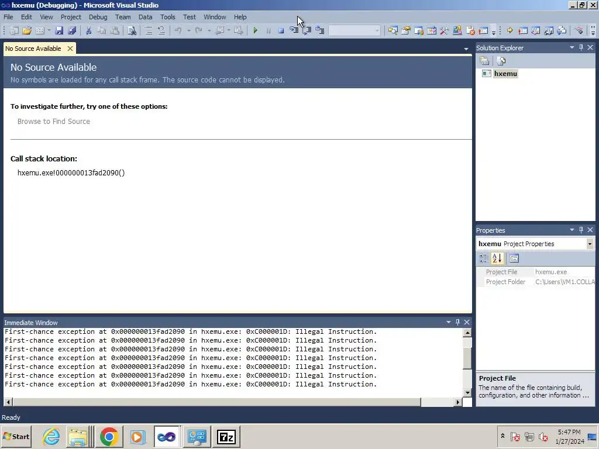Click the Uncomment selected lines icon

tap(161, 30)
